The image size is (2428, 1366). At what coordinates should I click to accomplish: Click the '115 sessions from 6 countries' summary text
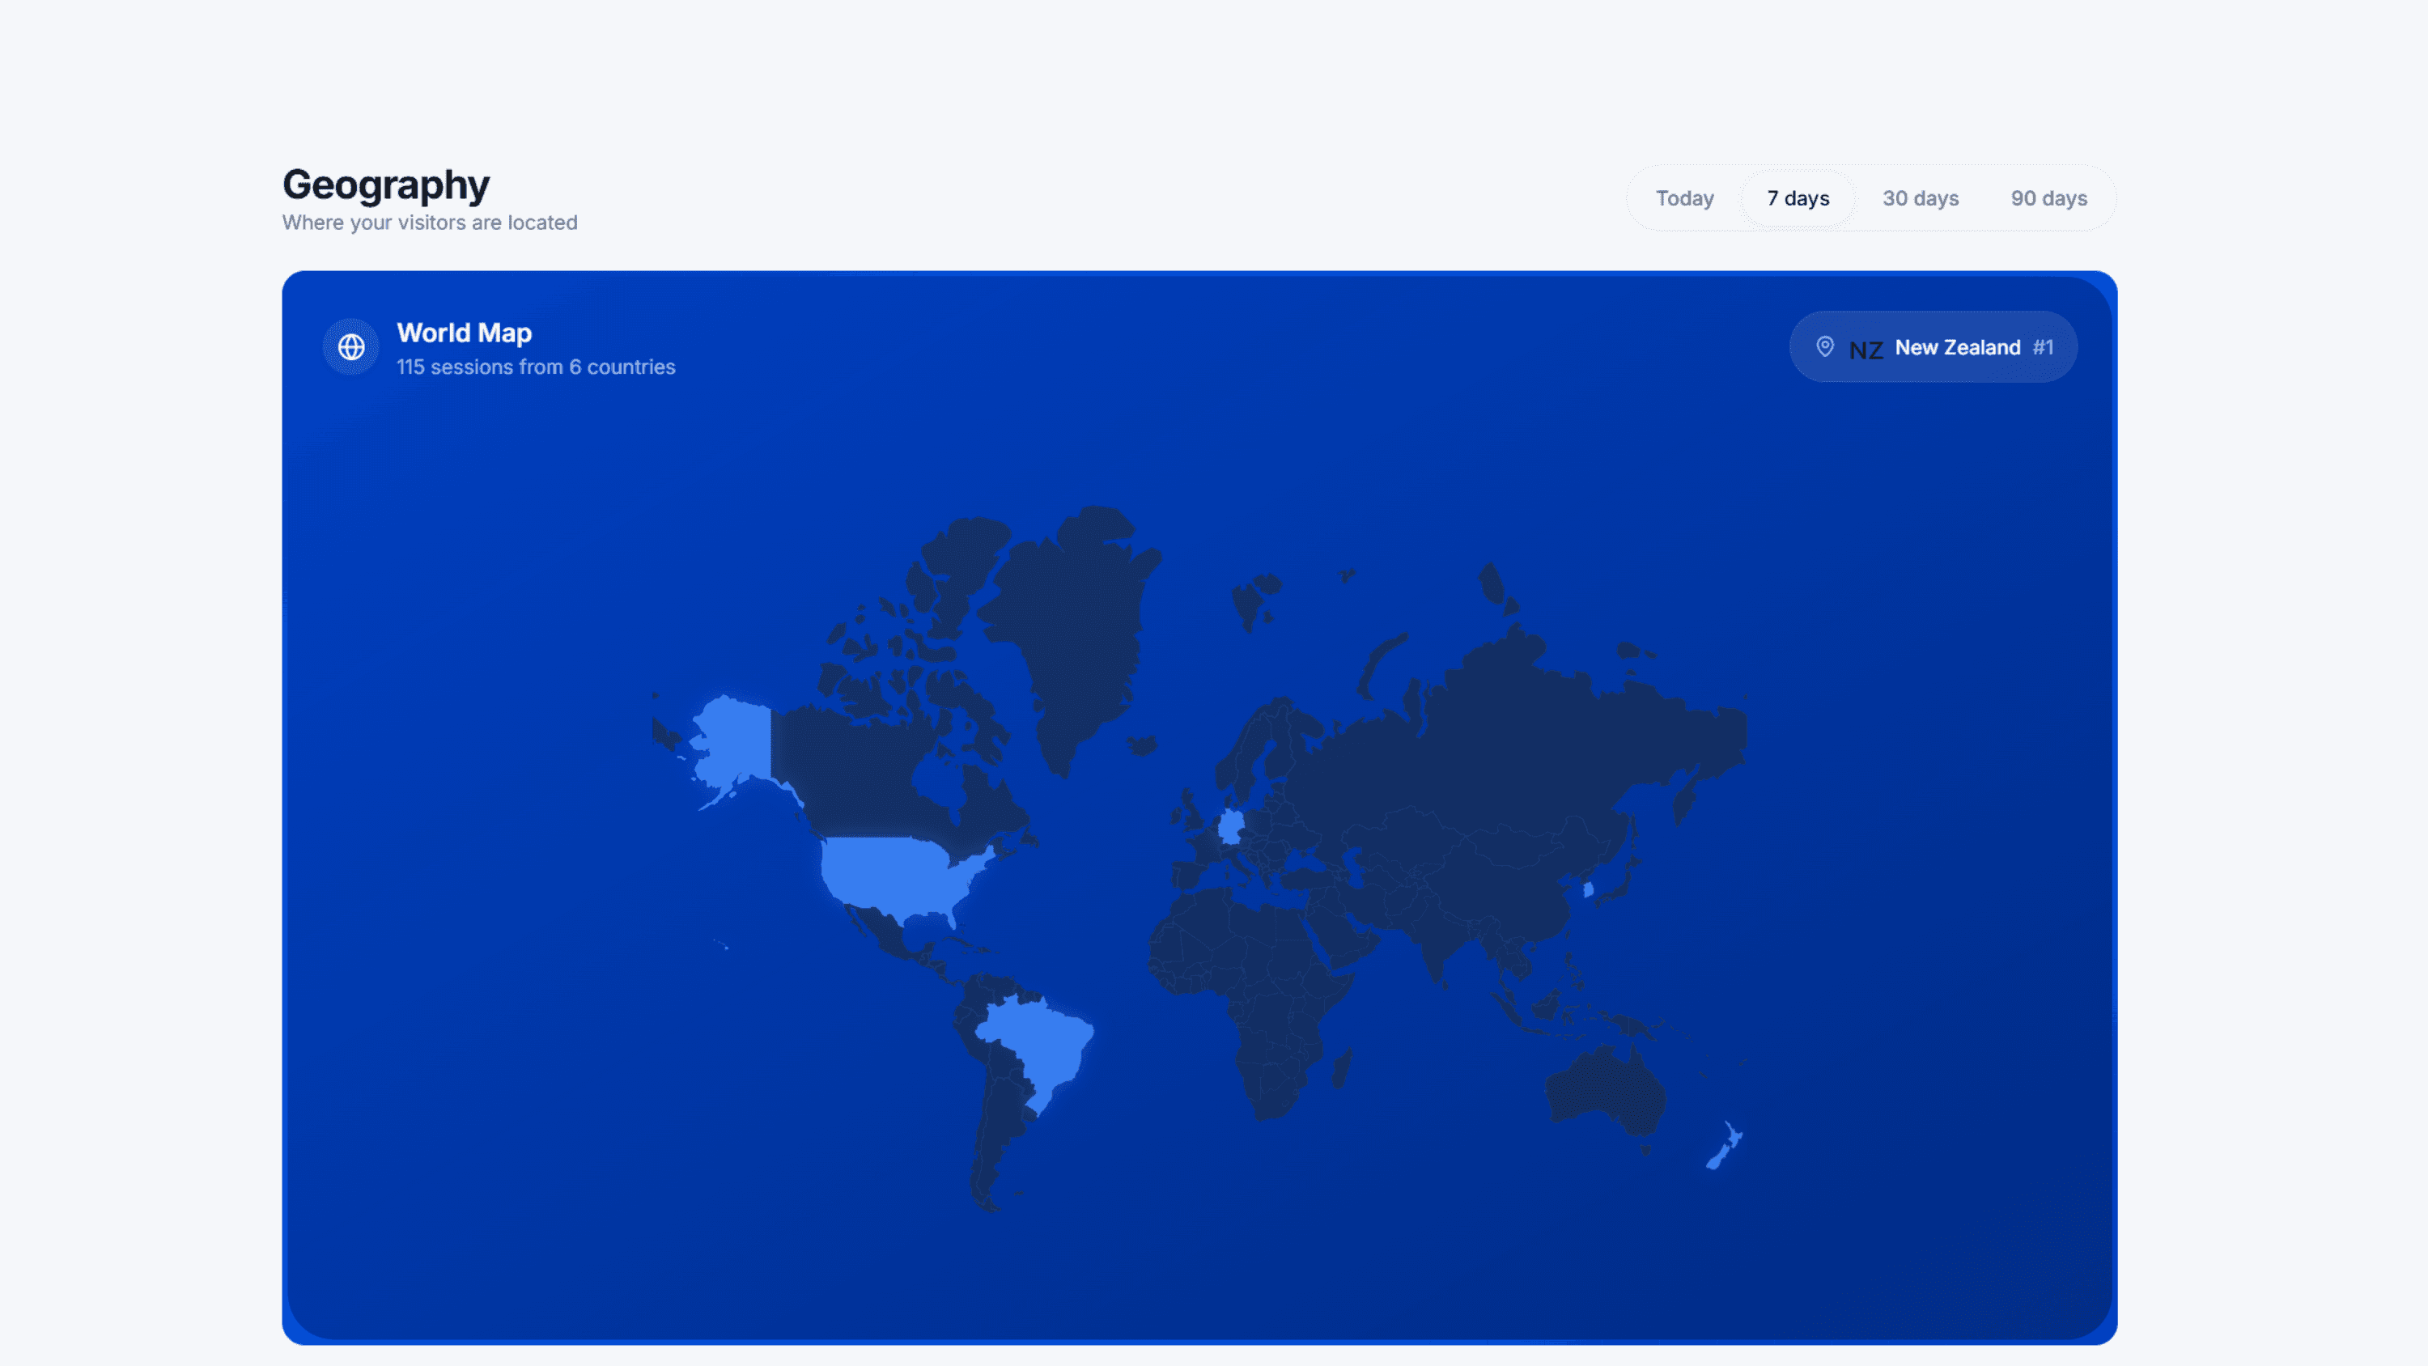[x=535, y=367]
